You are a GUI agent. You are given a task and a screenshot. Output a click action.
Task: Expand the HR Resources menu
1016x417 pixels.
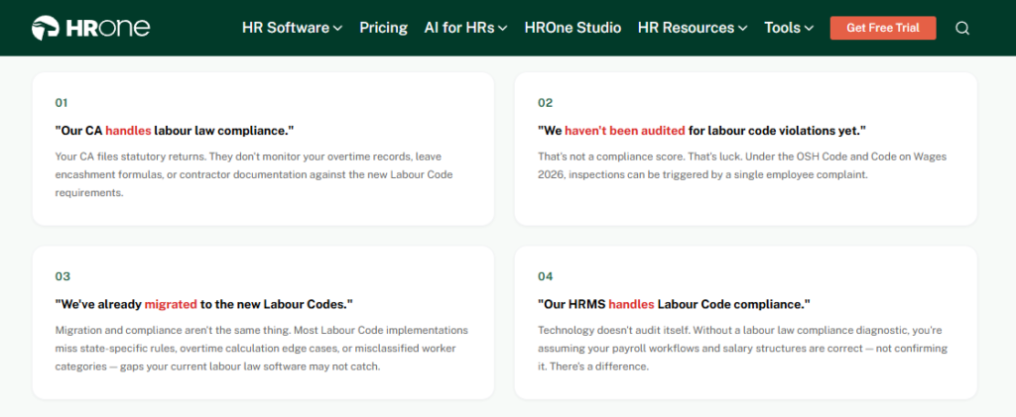(693, 28)
